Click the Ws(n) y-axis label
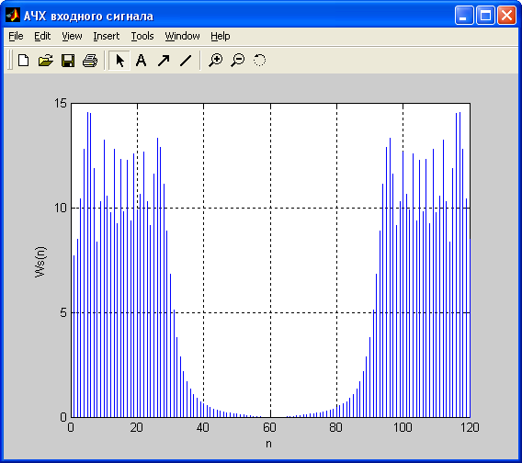 (40, 262)
